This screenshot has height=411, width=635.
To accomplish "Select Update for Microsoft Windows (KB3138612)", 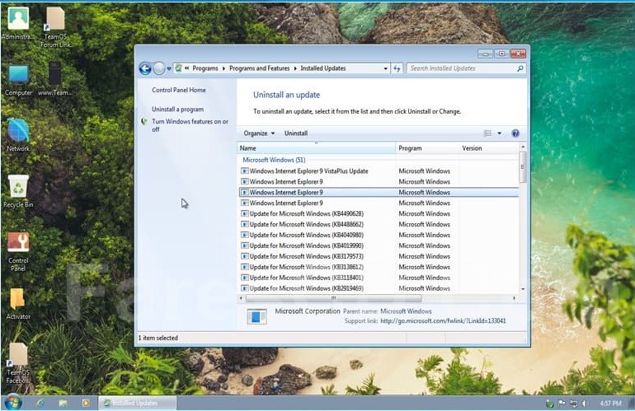I will 379,267.
